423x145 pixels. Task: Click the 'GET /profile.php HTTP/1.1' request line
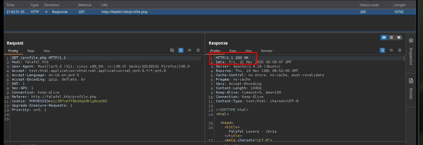[39, 58]
